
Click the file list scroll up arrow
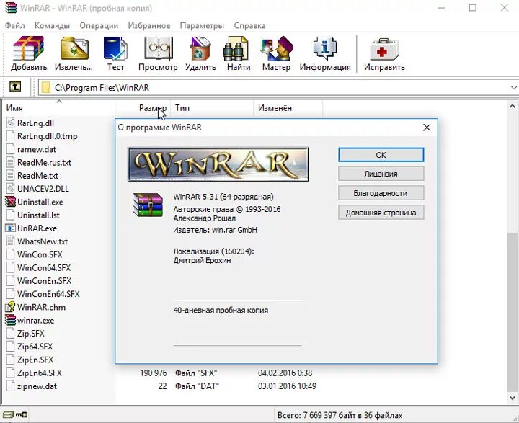tap(513, 107)
